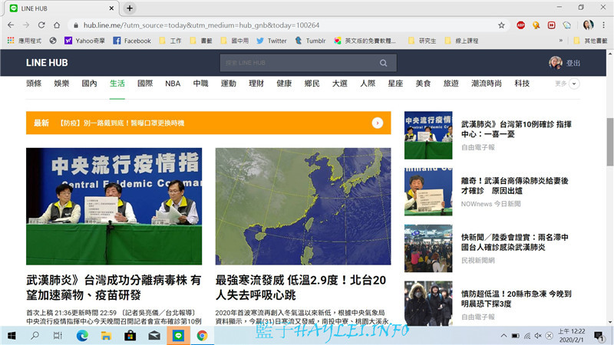Open the Apps bookmark shortcut
Screen dimensions: 614x345
25,41
